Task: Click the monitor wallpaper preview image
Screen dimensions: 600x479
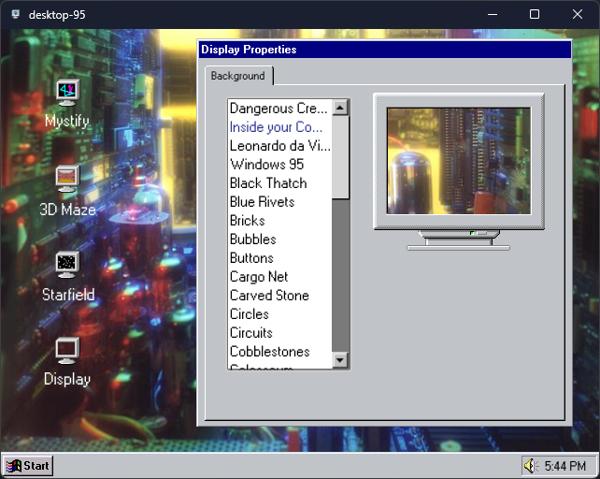Action: tap(459, 161)
